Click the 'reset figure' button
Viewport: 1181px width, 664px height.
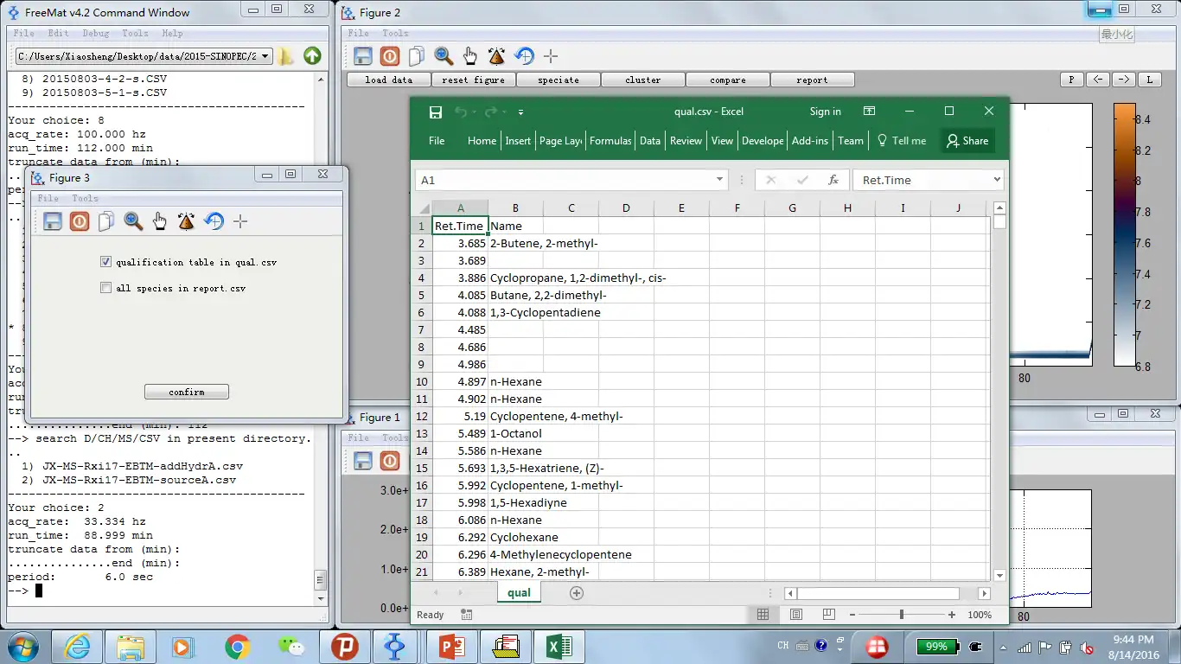click(473, 80)
